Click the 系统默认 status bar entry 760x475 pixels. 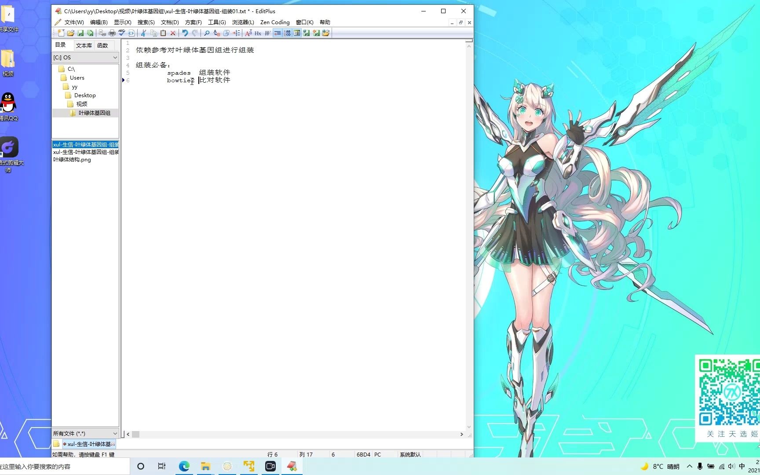pyautogui.click(x=410, y=454)
